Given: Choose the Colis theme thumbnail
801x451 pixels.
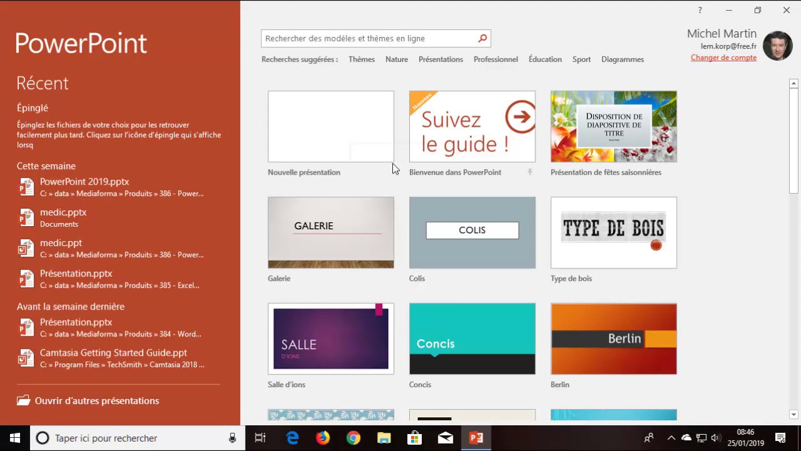Looking at the screenshot, I should pos(472,232).
